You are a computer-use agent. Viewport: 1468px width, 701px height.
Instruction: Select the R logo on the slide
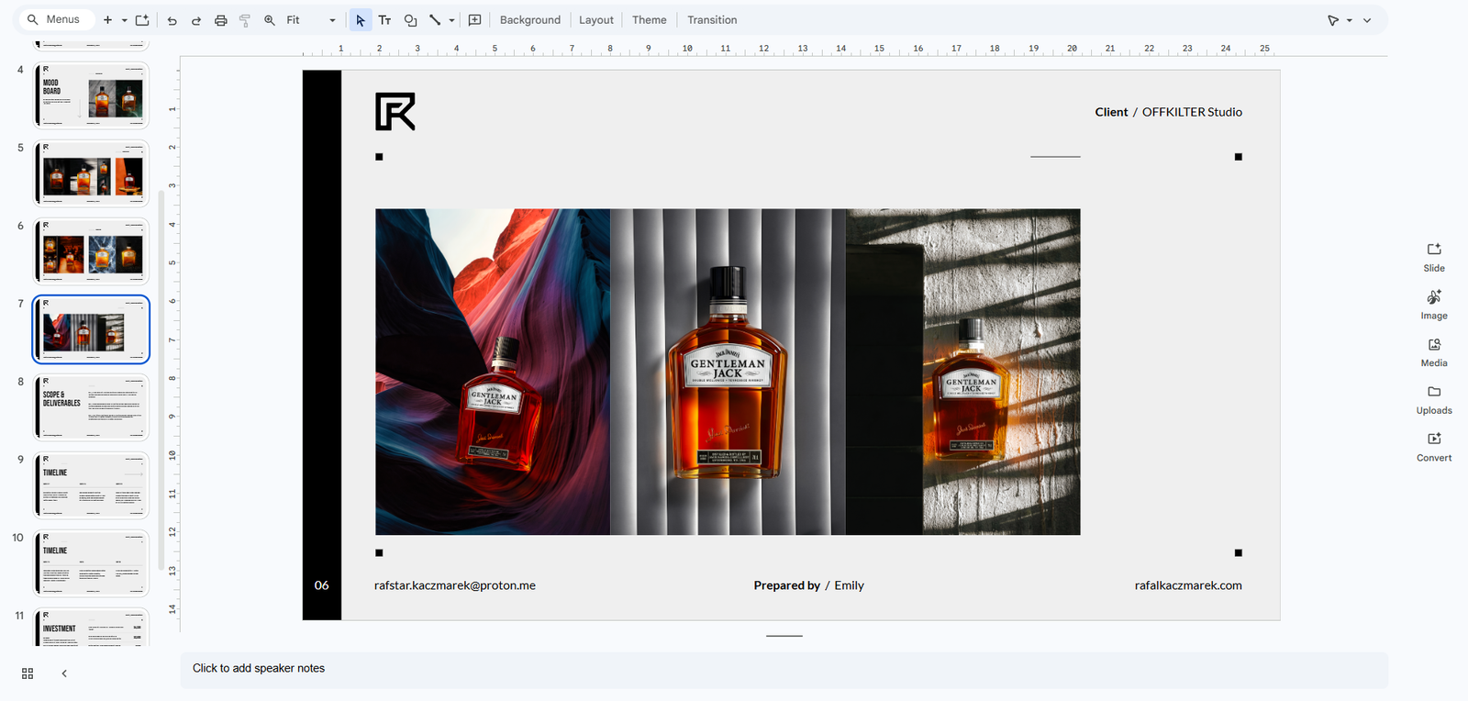[395, 112]
